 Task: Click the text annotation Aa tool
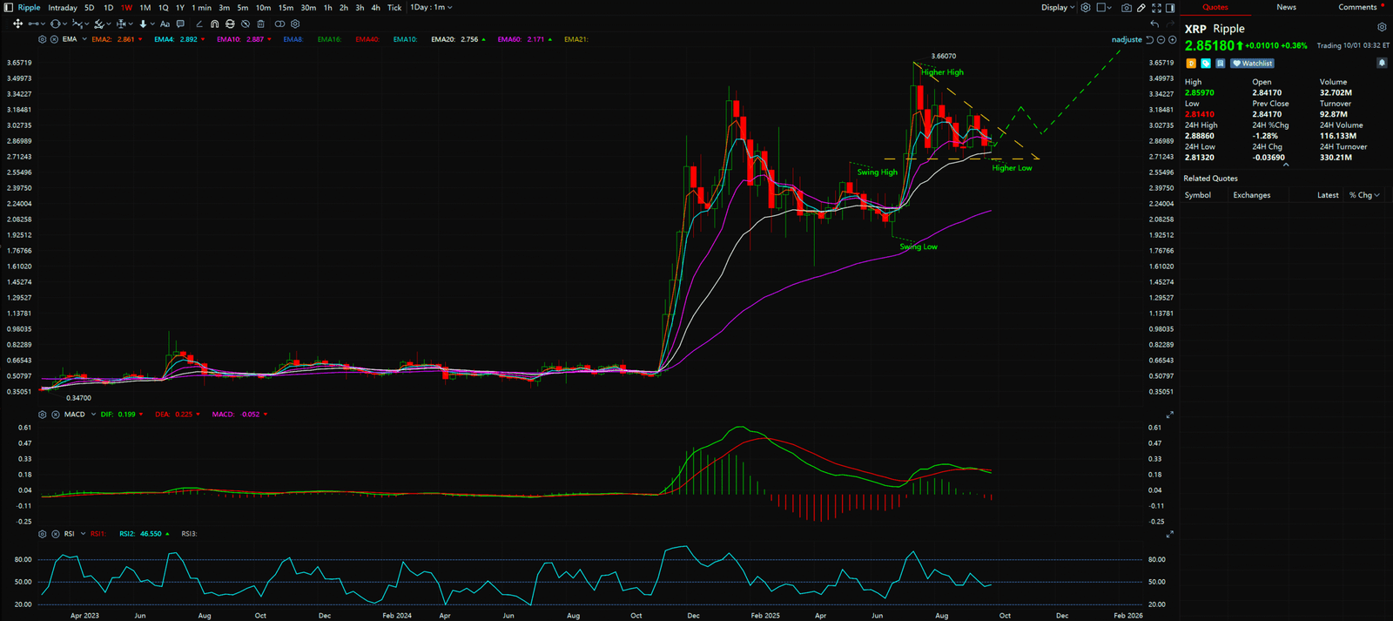click(165, 24)
